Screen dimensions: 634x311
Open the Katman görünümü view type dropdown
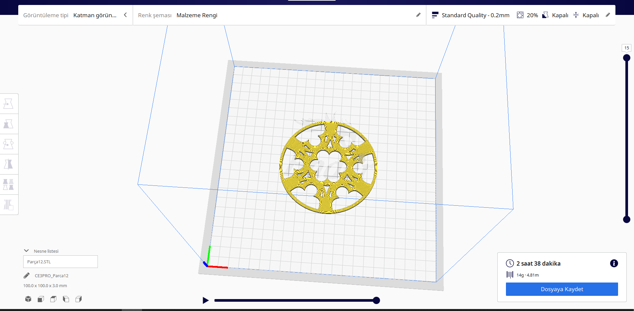point(96,15)
